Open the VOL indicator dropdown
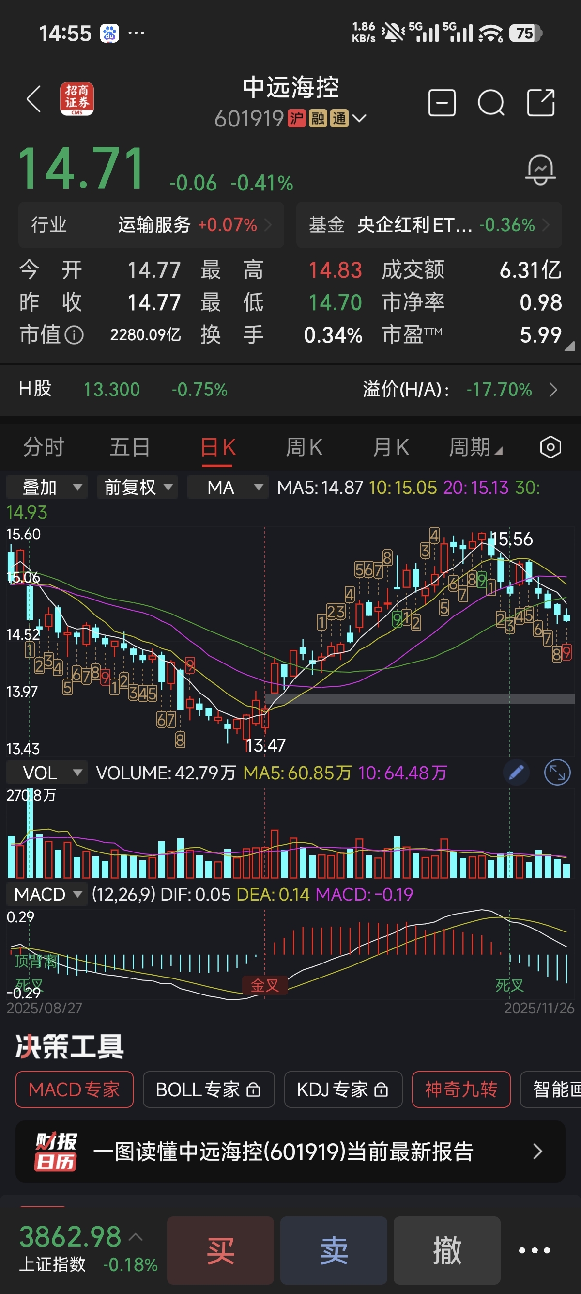This screenshot has width=581, height=1294. pyautogui.click(x=46, y=772)
